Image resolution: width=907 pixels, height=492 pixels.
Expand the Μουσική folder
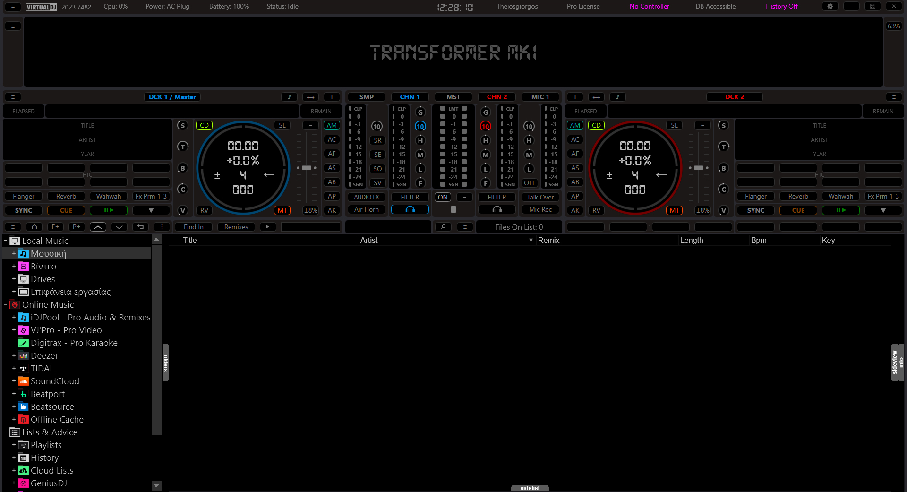tap(14, 254)
